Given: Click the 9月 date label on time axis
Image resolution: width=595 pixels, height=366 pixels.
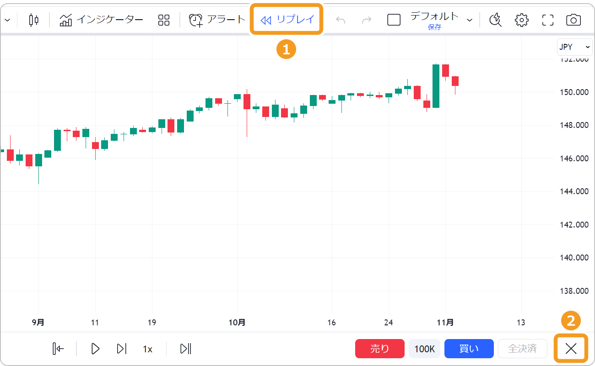Looking at the screenshot, I should click(x=38, y=323).
